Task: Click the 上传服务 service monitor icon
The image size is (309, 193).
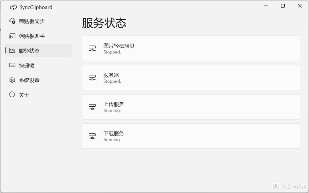Action: coord(92,107)
